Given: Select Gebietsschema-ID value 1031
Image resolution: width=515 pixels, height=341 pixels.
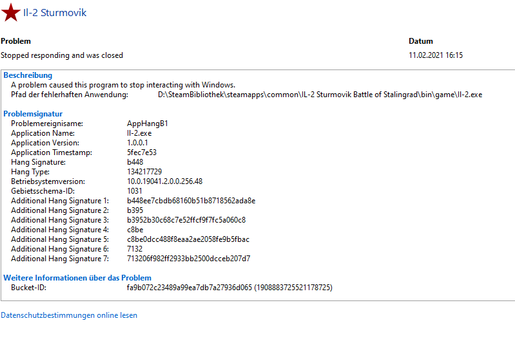Looking at the screenshot, I should [135, 191].
